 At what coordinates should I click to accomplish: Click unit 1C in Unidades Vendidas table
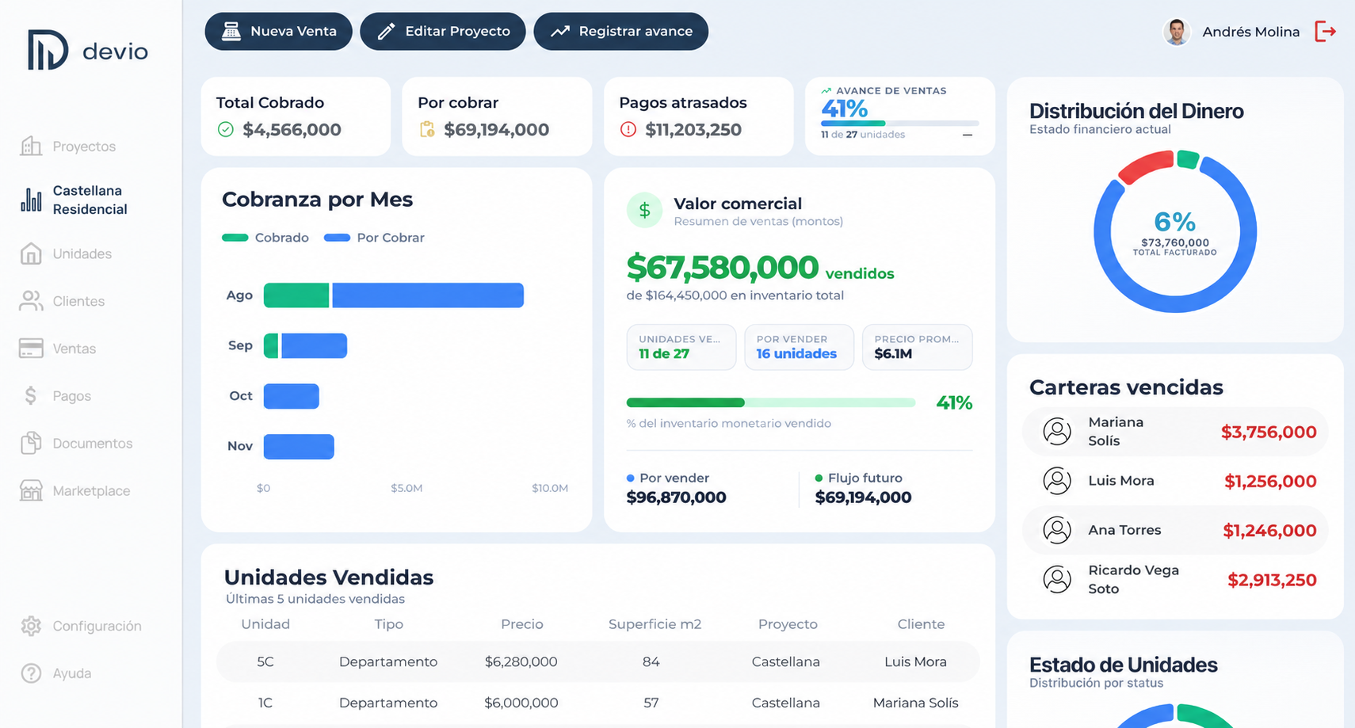coord(265,703)
